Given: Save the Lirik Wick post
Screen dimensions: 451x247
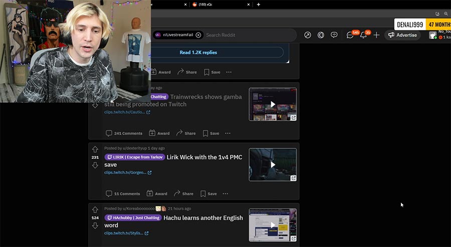Looking at the screenshot, I should tap(208, 194).
